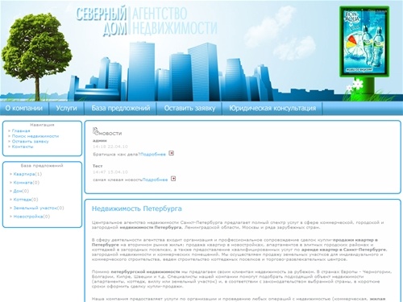Browse the 'Дом' category

coord(18,191)
